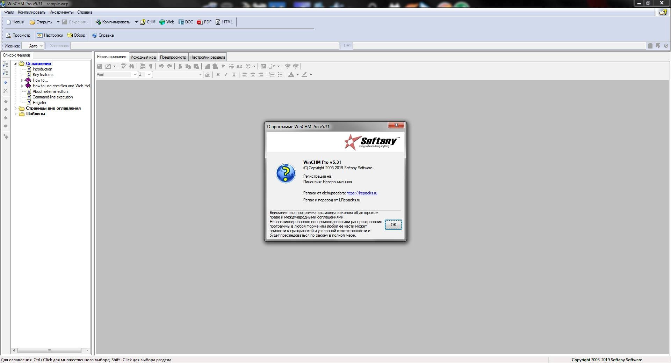The height and width of the screenshot is (363, 671).
Task: Open the font size dropdown showing 2
Action: [x=149, y=75]
